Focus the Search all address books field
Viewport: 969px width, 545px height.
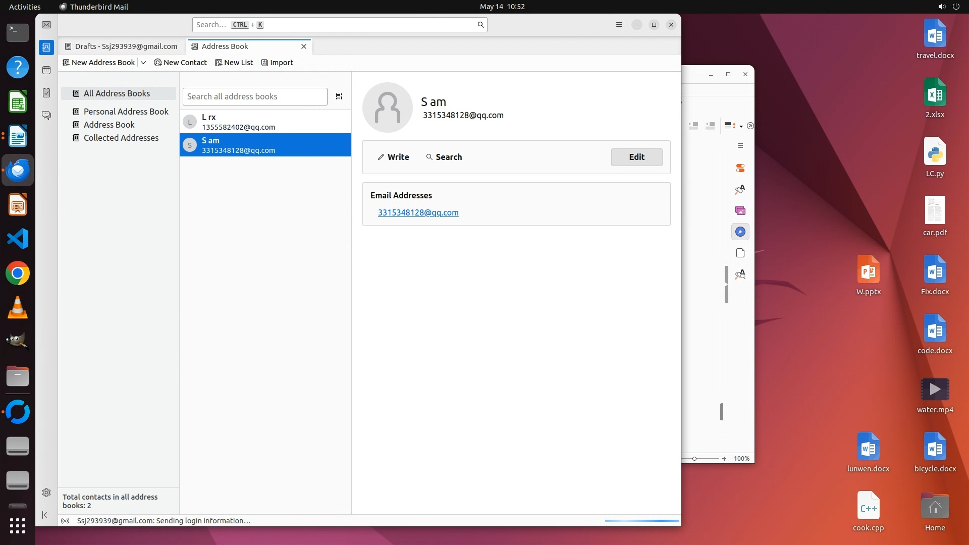255,96
